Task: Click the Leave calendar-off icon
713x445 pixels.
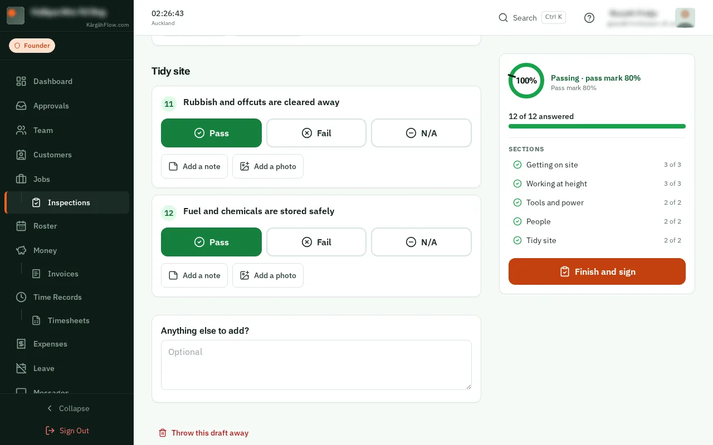Action: [x=21, y=368]
